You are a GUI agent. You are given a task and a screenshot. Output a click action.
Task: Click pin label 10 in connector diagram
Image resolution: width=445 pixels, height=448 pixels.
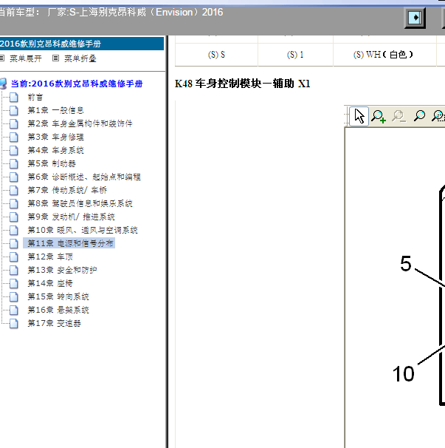point(404,373)
